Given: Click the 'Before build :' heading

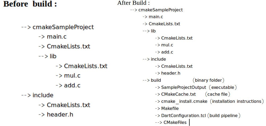Looking at the screenshot, I should pyautogui.click(x=30, y=4).
